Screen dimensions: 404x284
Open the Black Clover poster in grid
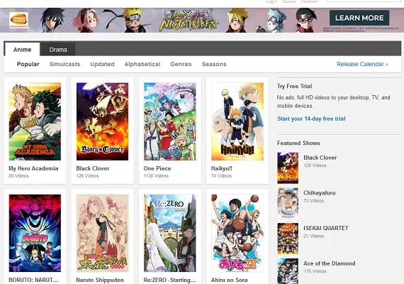point(102,121)
